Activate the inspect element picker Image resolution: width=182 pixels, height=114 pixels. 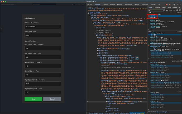coord(88,5)
